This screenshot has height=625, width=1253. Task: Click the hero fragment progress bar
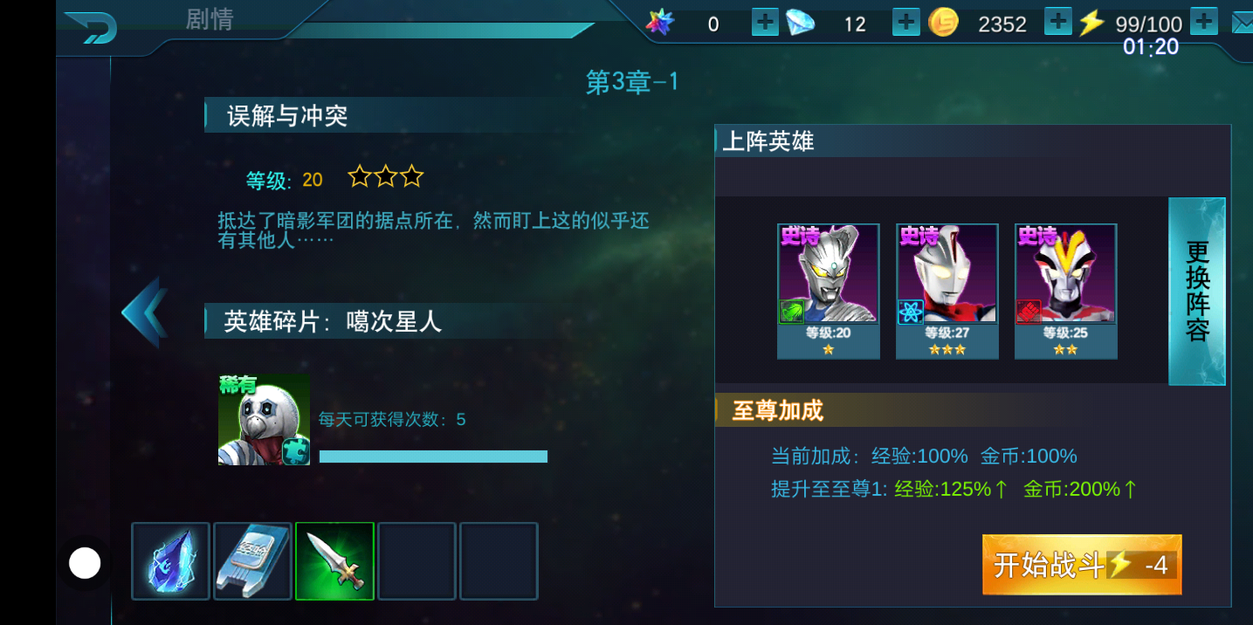tap(433, 457)
